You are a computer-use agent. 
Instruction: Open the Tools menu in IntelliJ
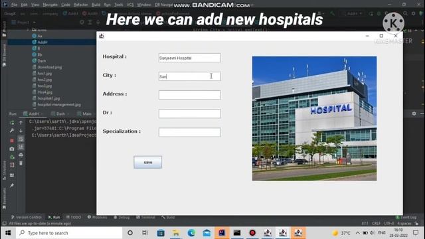click(x=118, y=5)
